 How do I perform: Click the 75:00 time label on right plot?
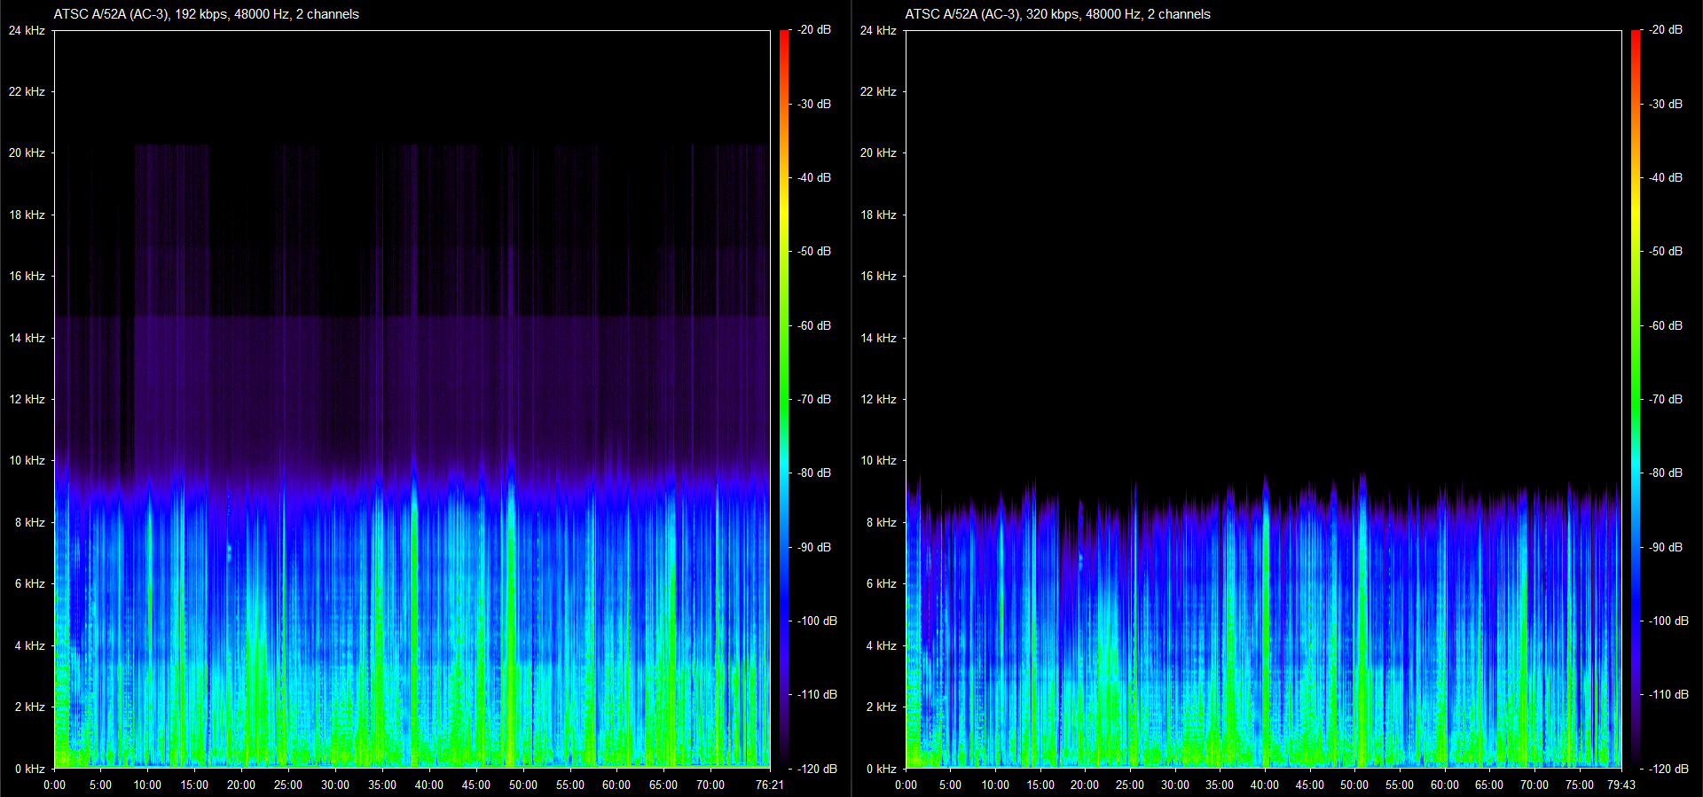coord(1579,785)
